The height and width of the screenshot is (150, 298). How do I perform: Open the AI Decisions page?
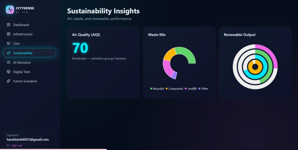[30, 62]
